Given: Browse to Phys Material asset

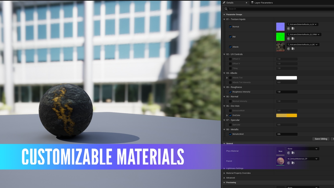Looking at the screenshot, I should coord(293,153).
